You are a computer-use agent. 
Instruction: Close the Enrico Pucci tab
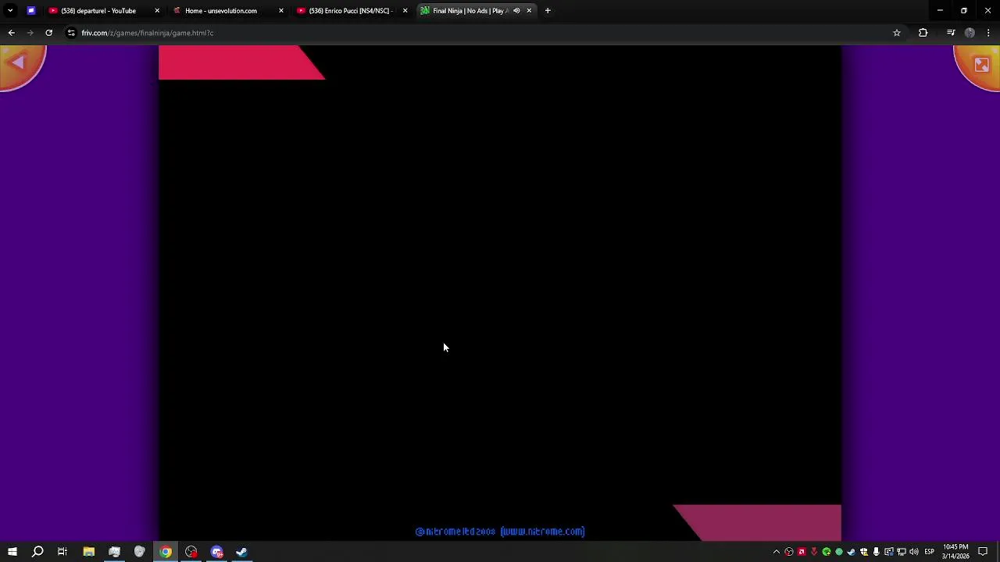[405, 11]
